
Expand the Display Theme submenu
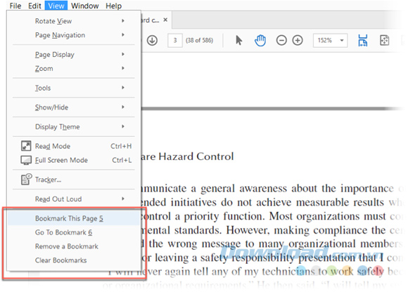(x=74, y=126)
